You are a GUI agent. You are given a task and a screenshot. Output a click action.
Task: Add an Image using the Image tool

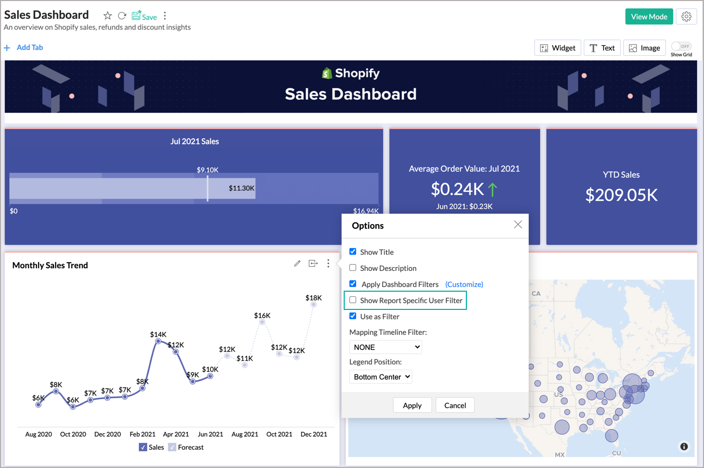pos(644,47)
